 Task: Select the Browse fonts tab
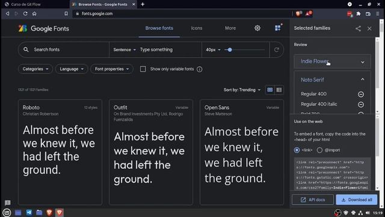[159, 28]
